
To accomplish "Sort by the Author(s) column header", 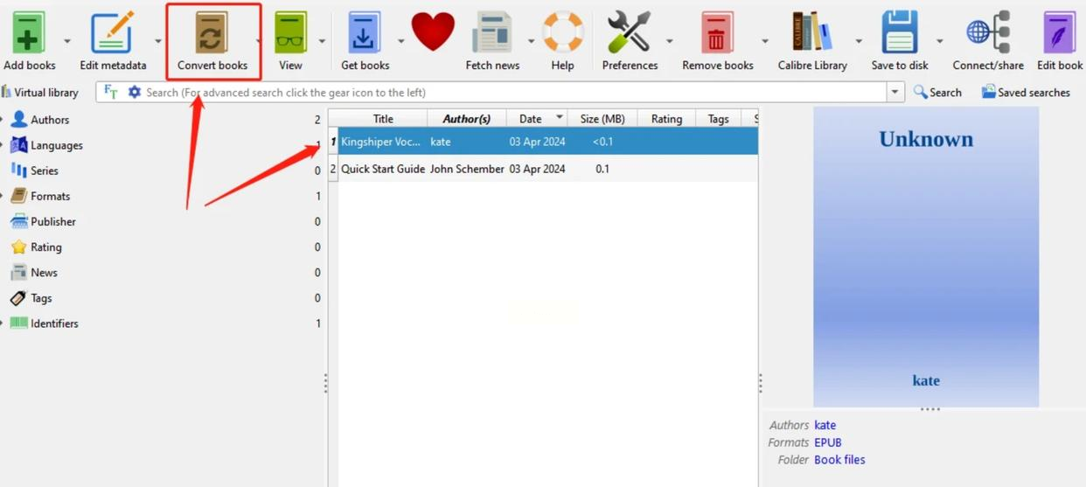I will 466,119.
